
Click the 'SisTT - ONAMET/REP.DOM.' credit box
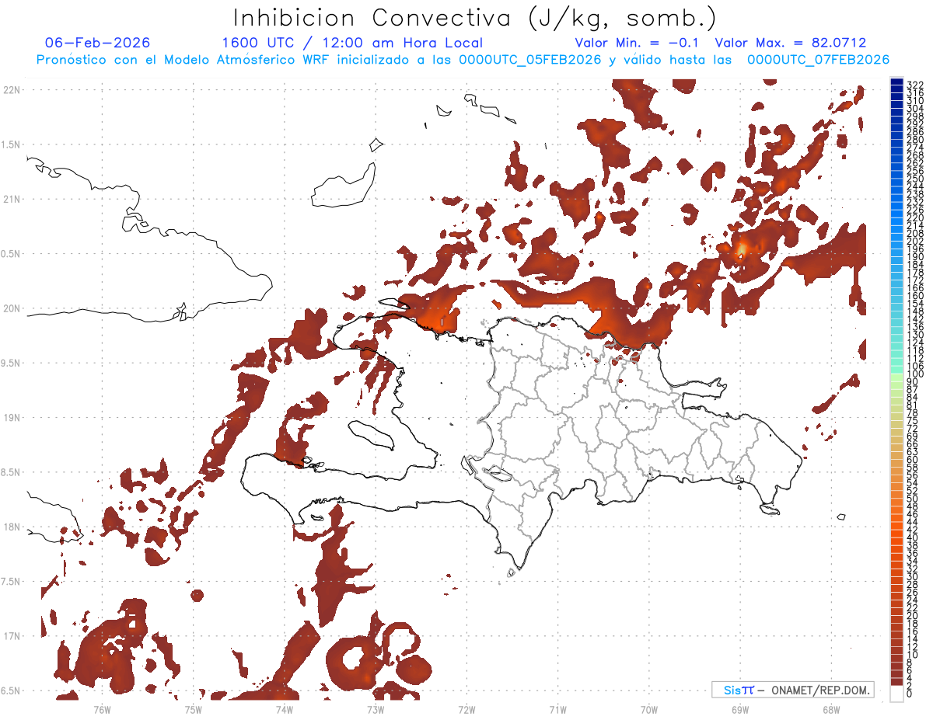point(793,690)
